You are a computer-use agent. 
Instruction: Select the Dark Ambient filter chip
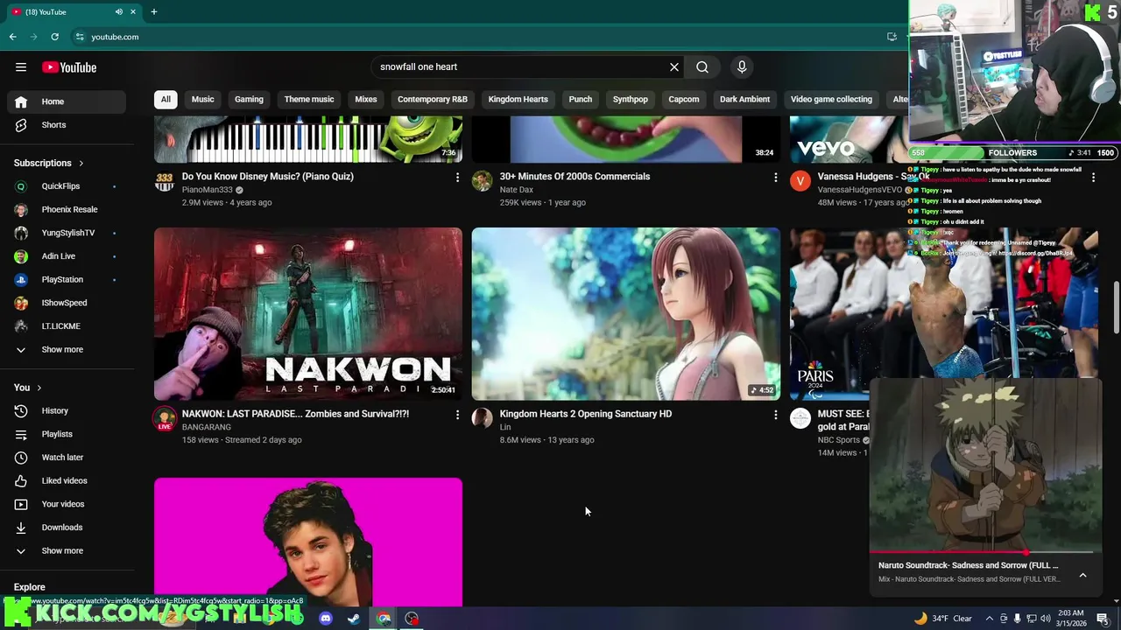pyautogui.click(x=744, y=100)
